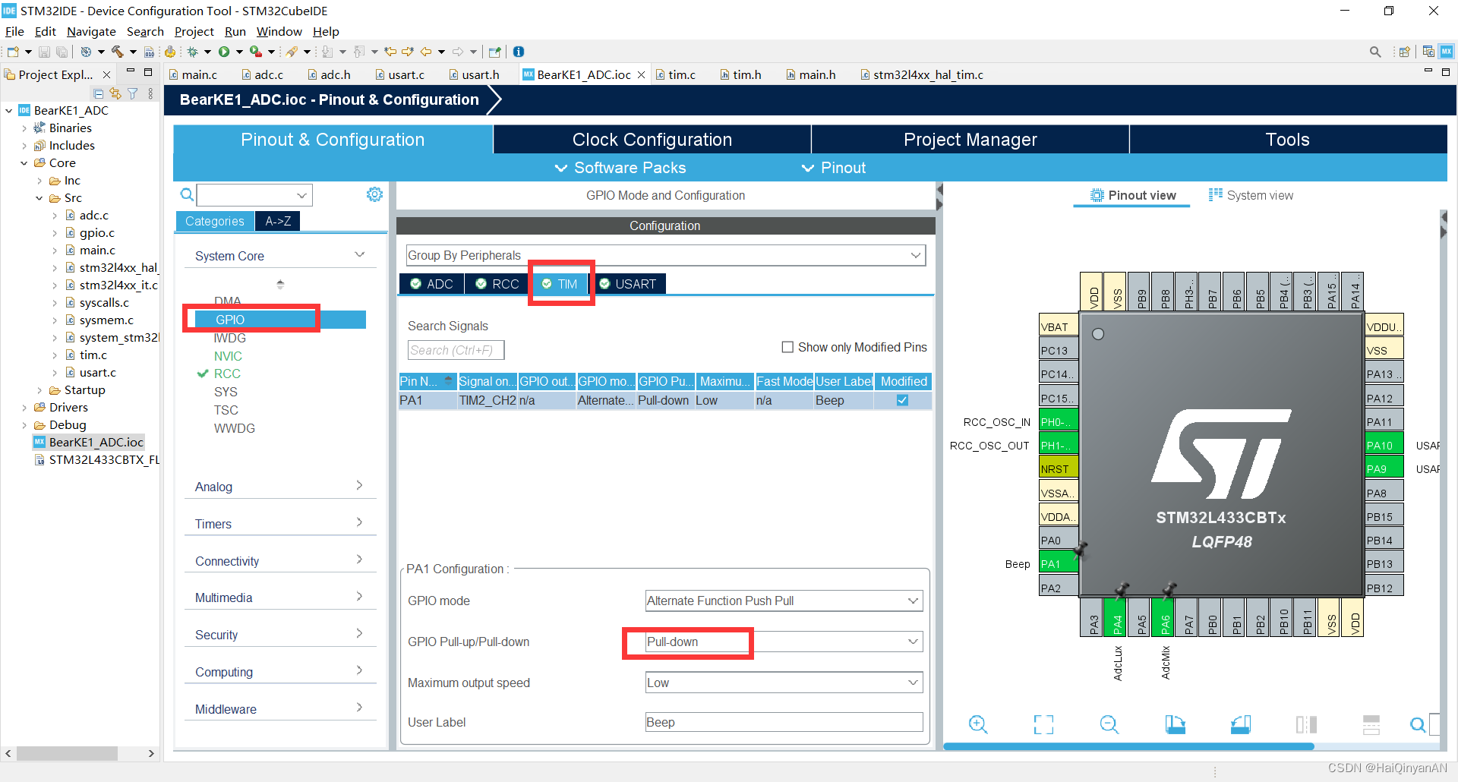This screenshot has height=782, width=1458.
Task: Rotate the chip clockwise
Action: pos(1175,725)
